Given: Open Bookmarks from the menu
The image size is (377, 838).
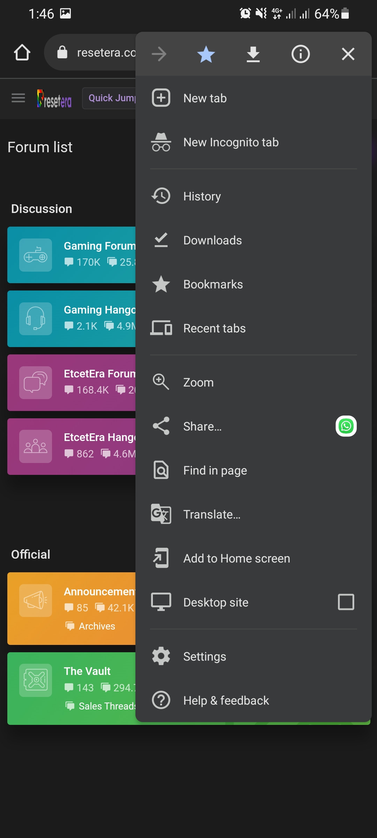Looking at the screenshot, I should coord(253,284).
